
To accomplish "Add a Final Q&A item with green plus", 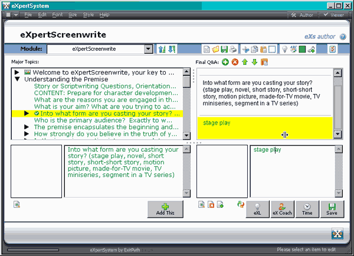I will click(x=225, y=62).
